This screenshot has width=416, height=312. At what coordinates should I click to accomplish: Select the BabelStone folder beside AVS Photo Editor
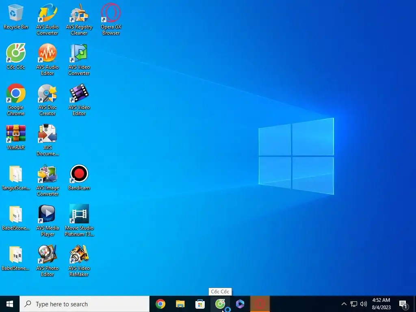click(16, 258)
